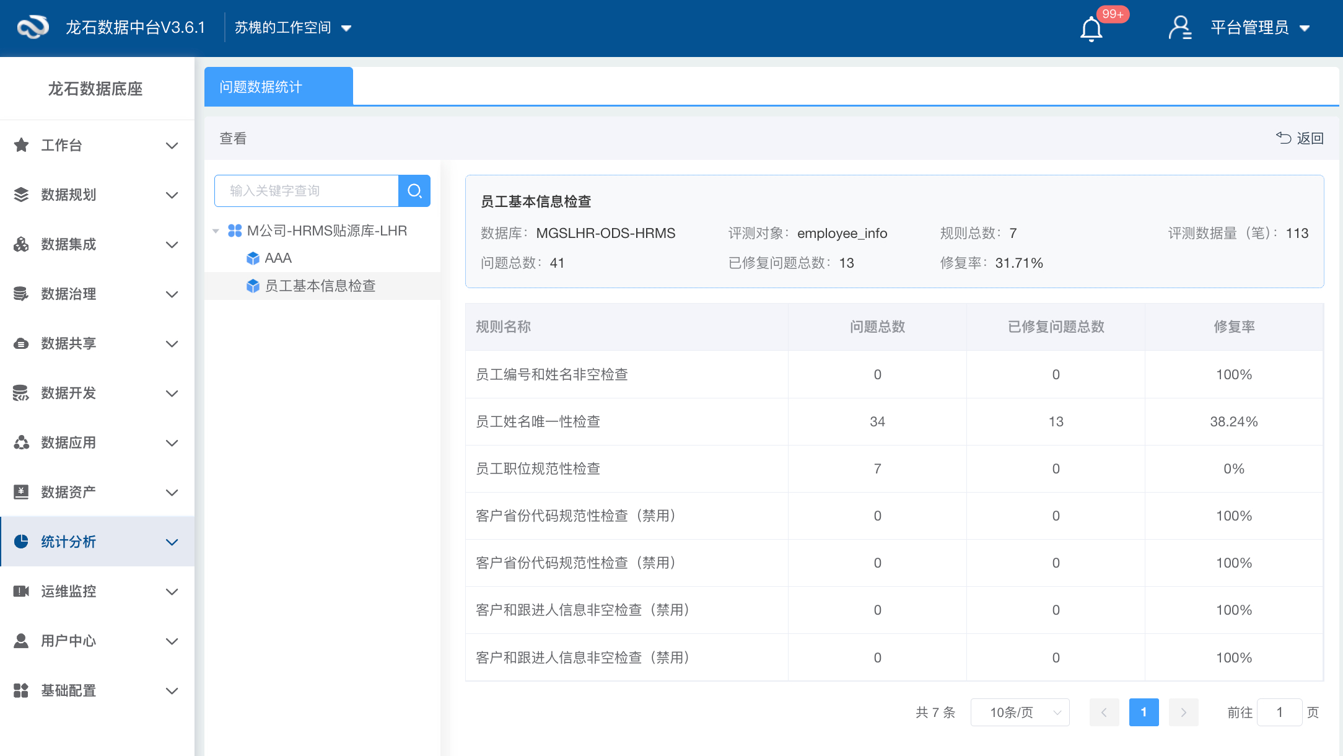1343x756 pixels.
Task: Select the 统计分析 pie chart icon
Action: point(21,542)
